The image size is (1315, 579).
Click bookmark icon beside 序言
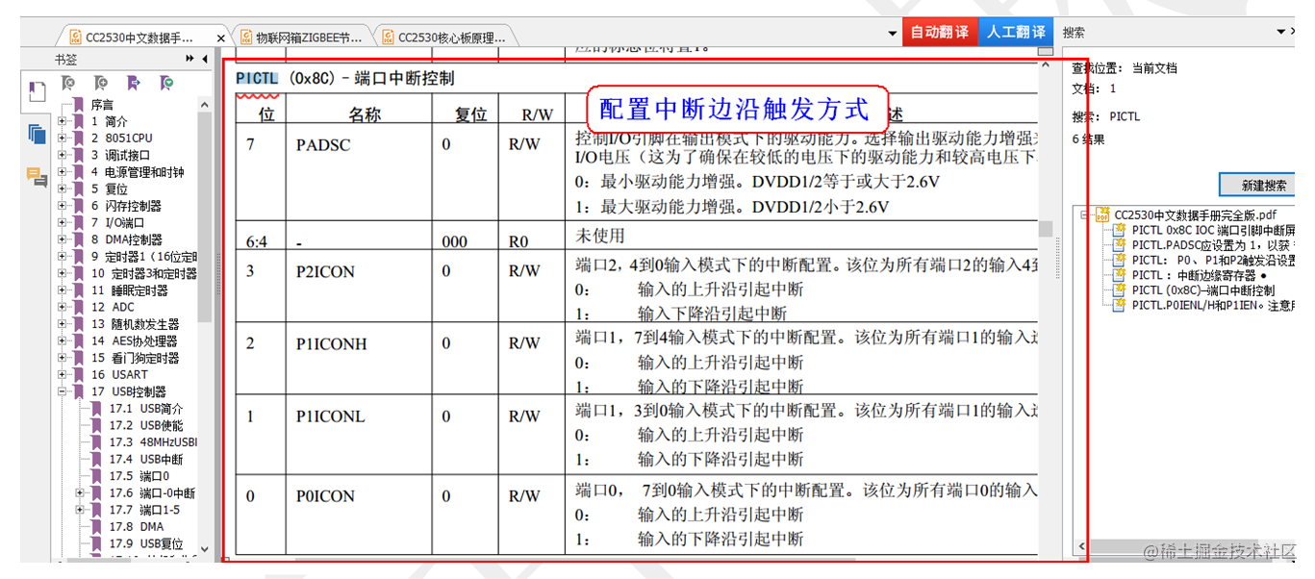point(79,105)
